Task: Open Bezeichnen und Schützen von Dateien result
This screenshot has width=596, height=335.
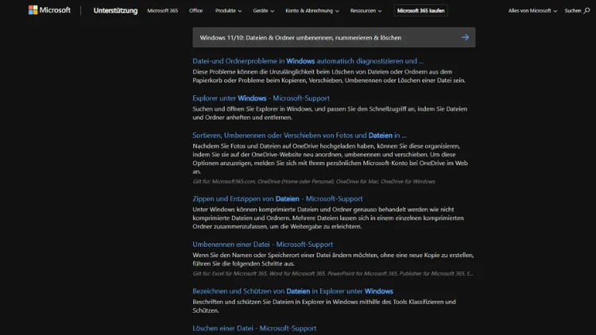Action: point(292,291)
